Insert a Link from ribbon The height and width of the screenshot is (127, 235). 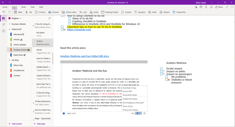click(x=83, y=12)
